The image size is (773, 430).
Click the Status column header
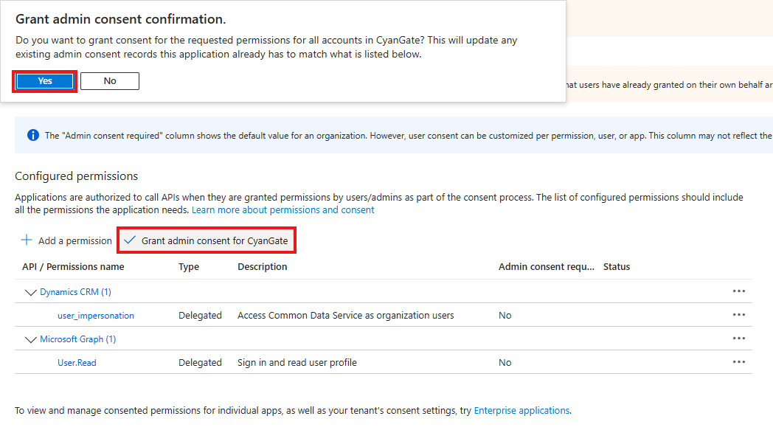(x=617, y=267)
